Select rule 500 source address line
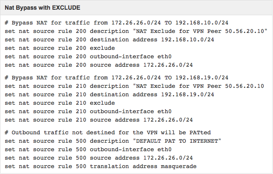273x174 pixels. click(99, 158)
